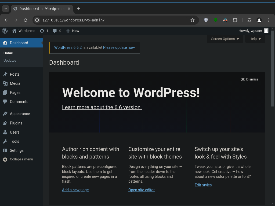Click the Please update now link
This screenshot has width=275, height=206.
coord(119,47)
